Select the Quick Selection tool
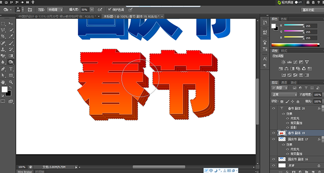 pos(11,30)
